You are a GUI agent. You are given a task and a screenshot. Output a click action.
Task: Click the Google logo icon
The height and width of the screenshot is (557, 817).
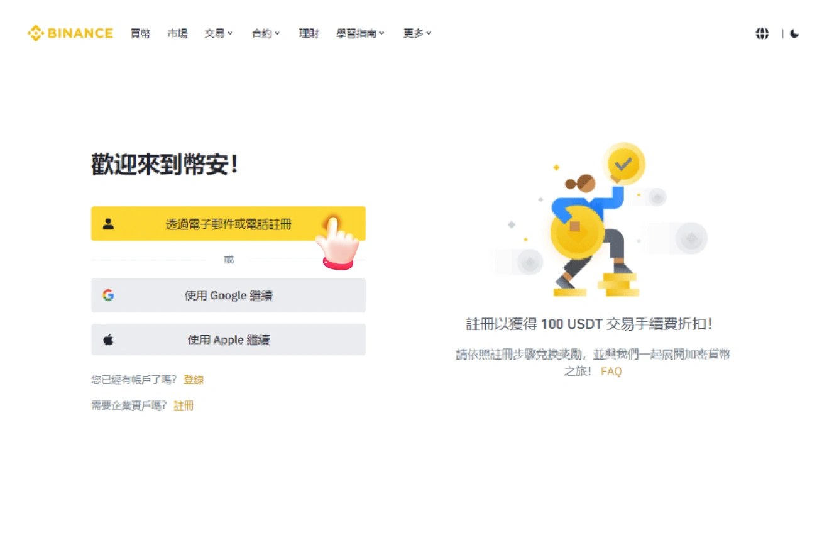coord(109,295)
